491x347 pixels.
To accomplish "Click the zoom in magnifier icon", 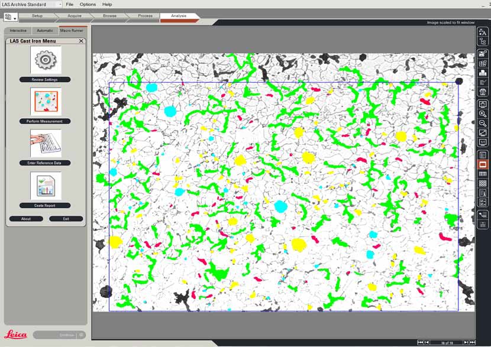I will click(x=483, y=113).
